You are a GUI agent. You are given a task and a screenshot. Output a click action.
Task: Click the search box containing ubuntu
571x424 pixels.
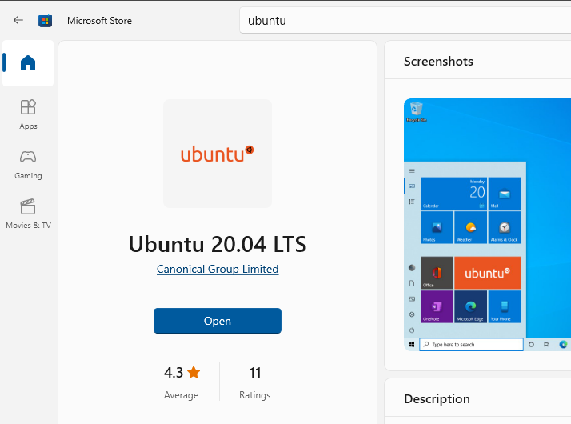(x=405, y=20)
